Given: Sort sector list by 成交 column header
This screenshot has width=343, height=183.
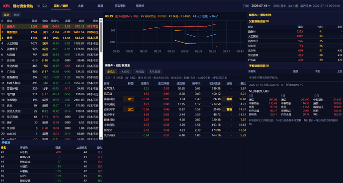Looking at the screenshot, I should coord(82,21).
